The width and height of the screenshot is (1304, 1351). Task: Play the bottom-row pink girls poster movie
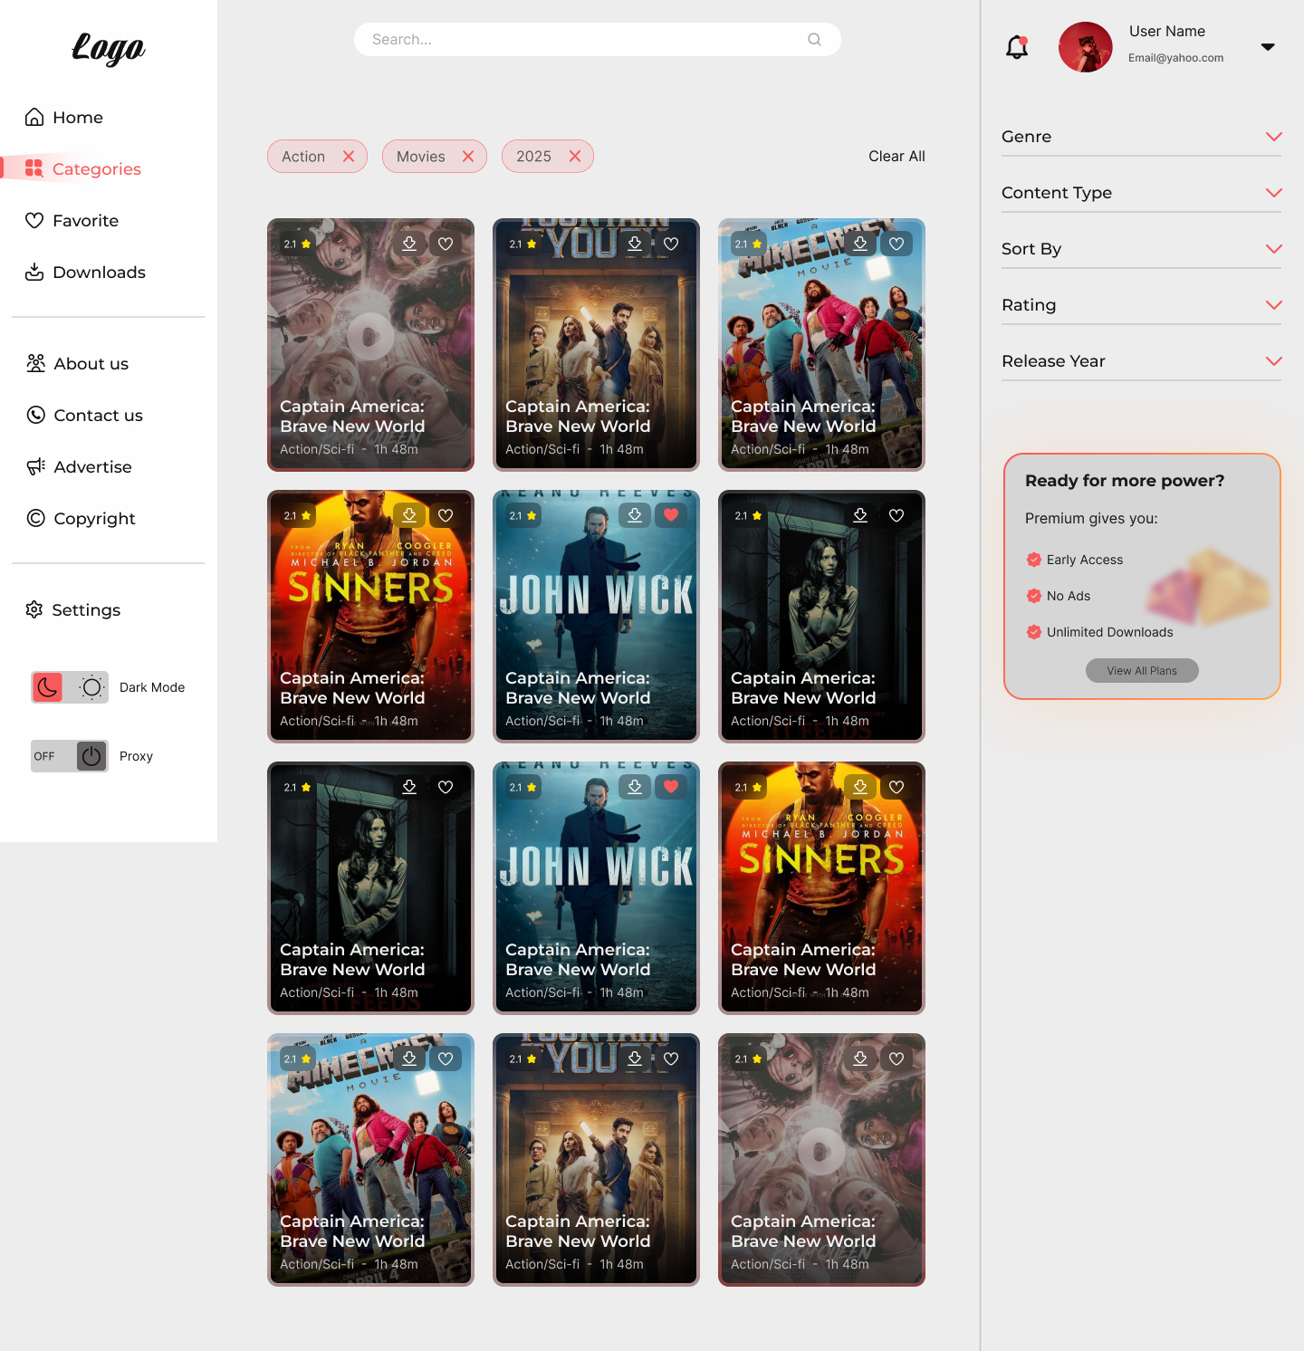click(x=821, y=1151)
